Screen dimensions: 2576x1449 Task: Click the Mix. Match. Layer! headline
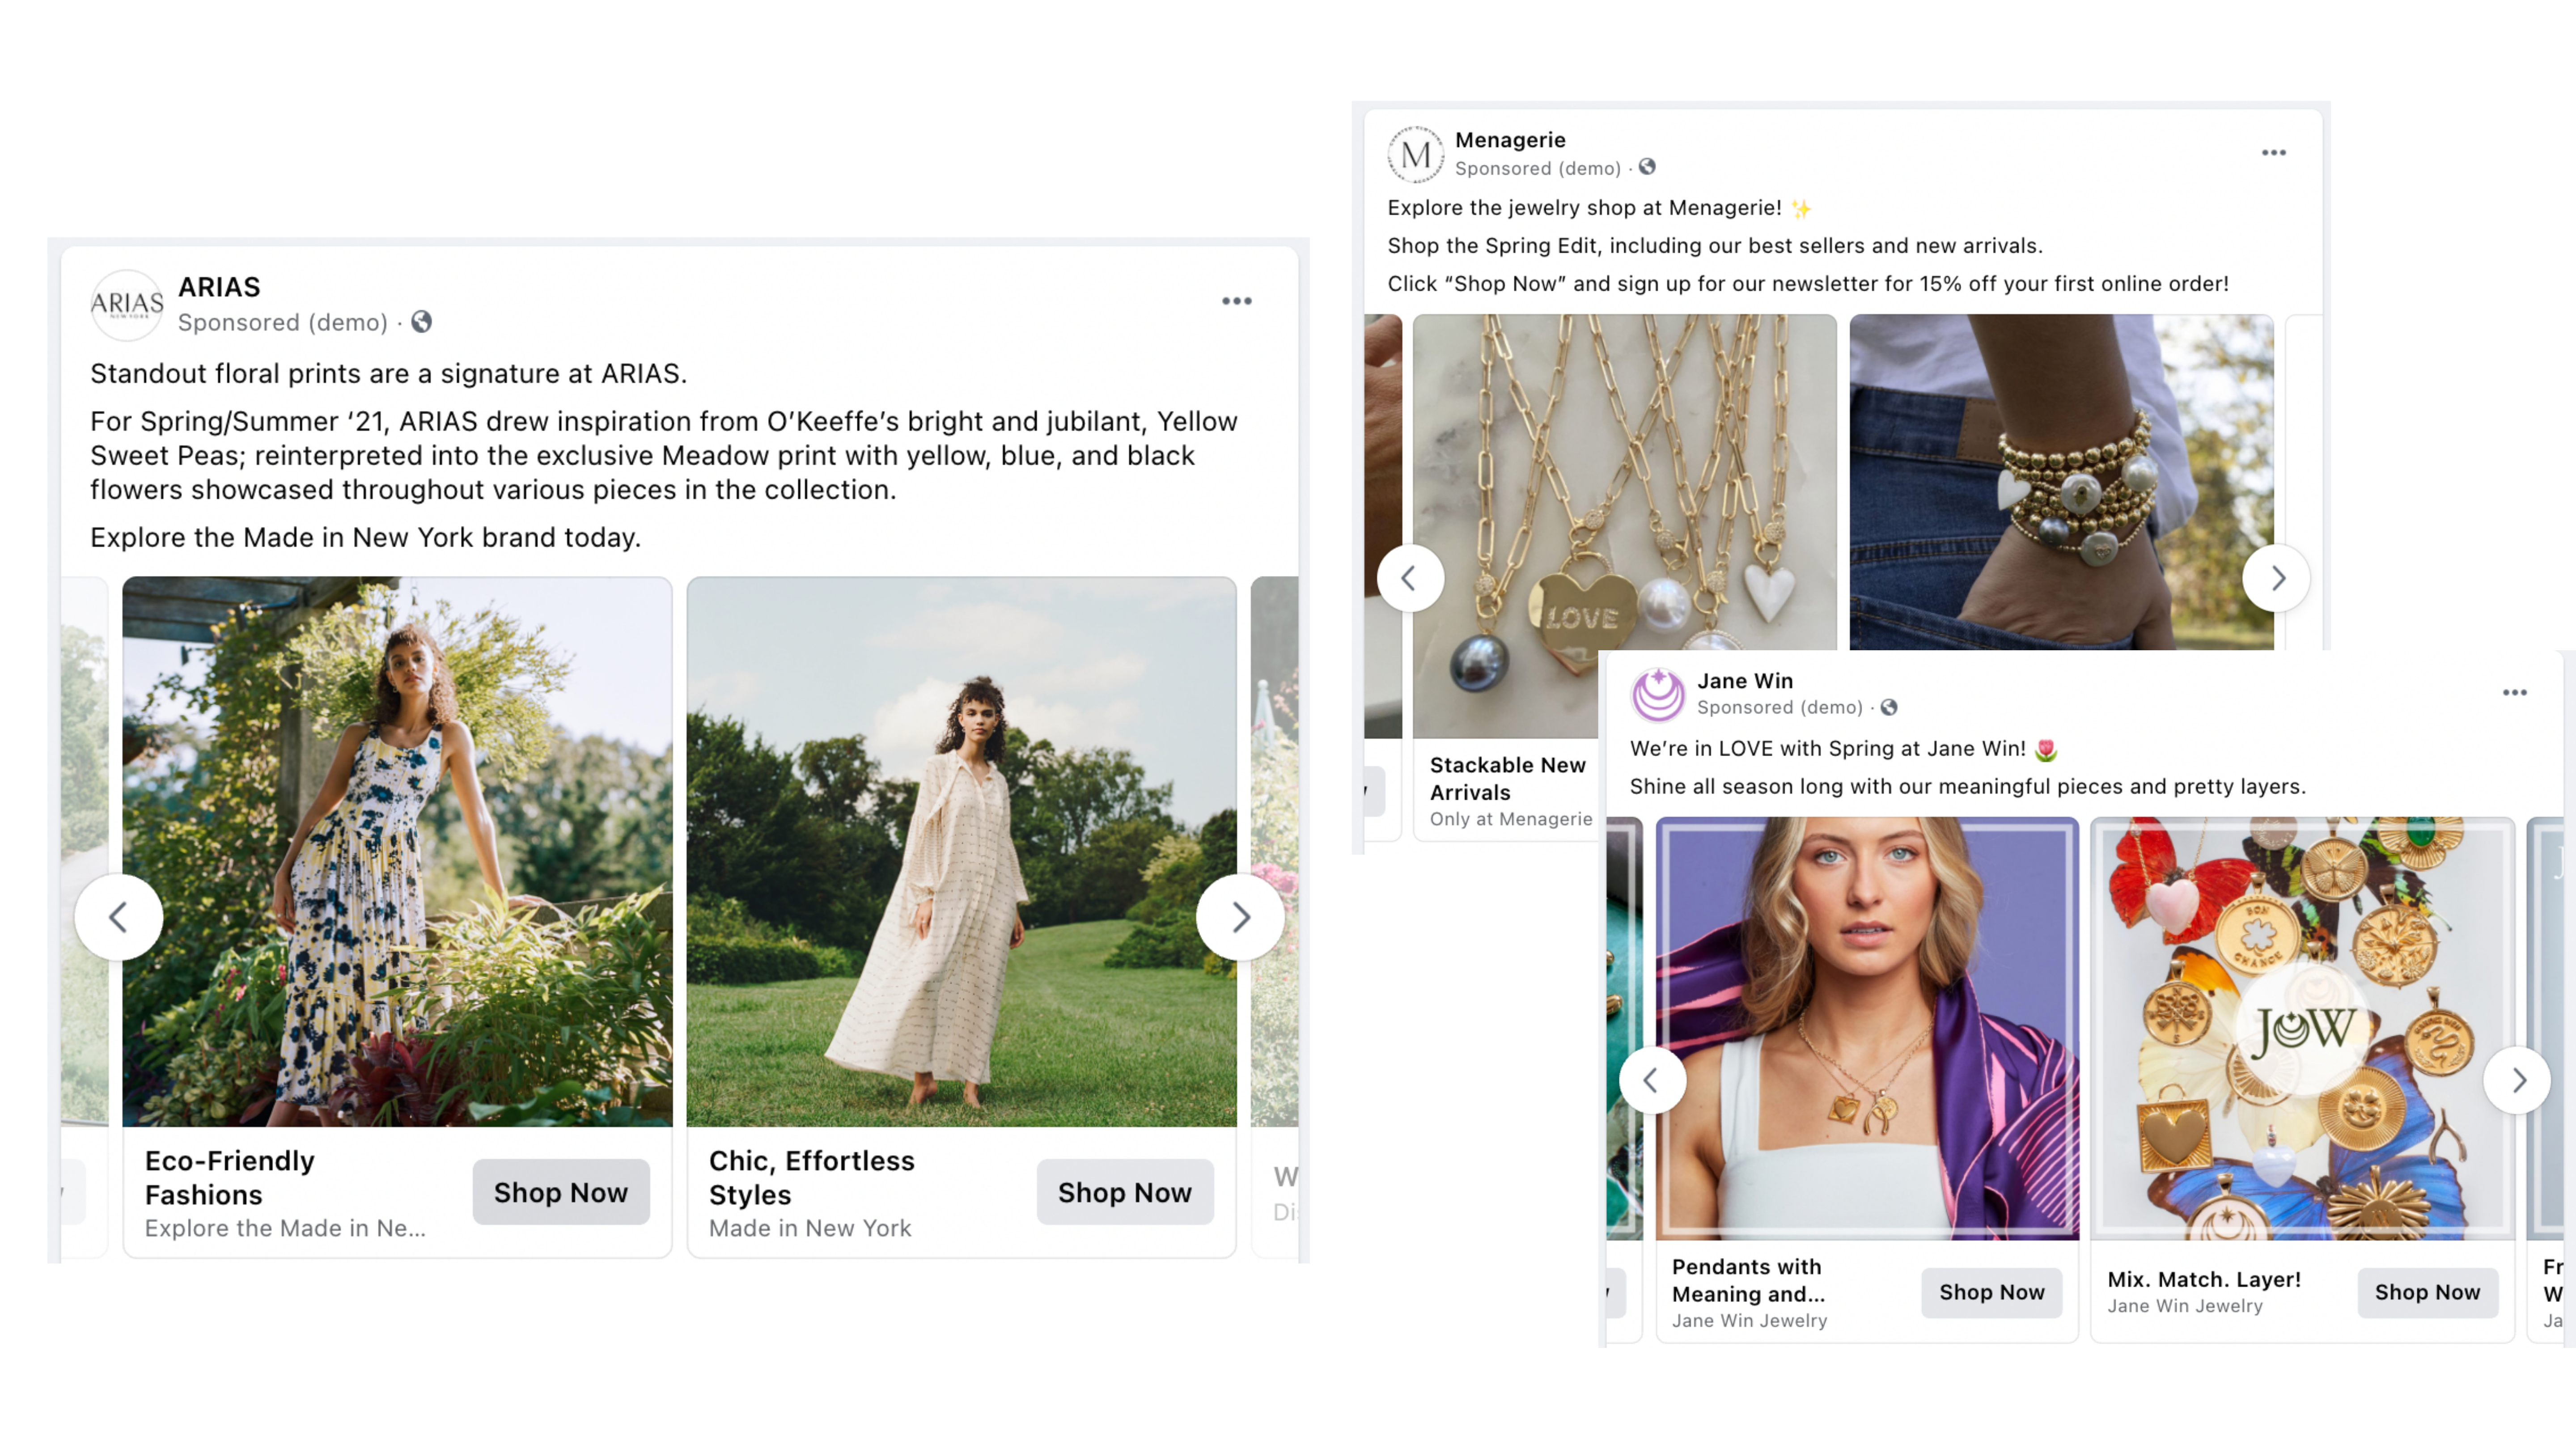pyautogui.click(x=2204, y=1280)
